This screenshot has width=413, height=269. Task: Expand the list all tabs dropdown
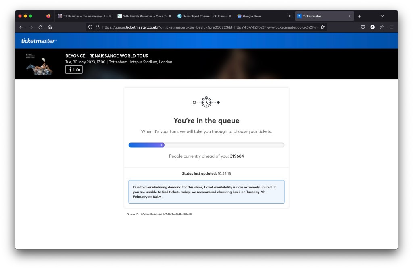pos(382,16)
